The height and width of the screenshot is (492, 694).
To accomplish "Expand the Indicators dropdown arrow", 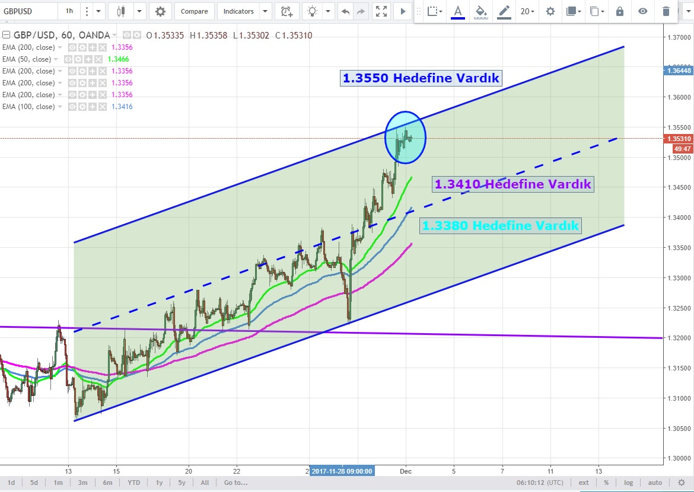I will pyautogui.click(x=265, y=11).
